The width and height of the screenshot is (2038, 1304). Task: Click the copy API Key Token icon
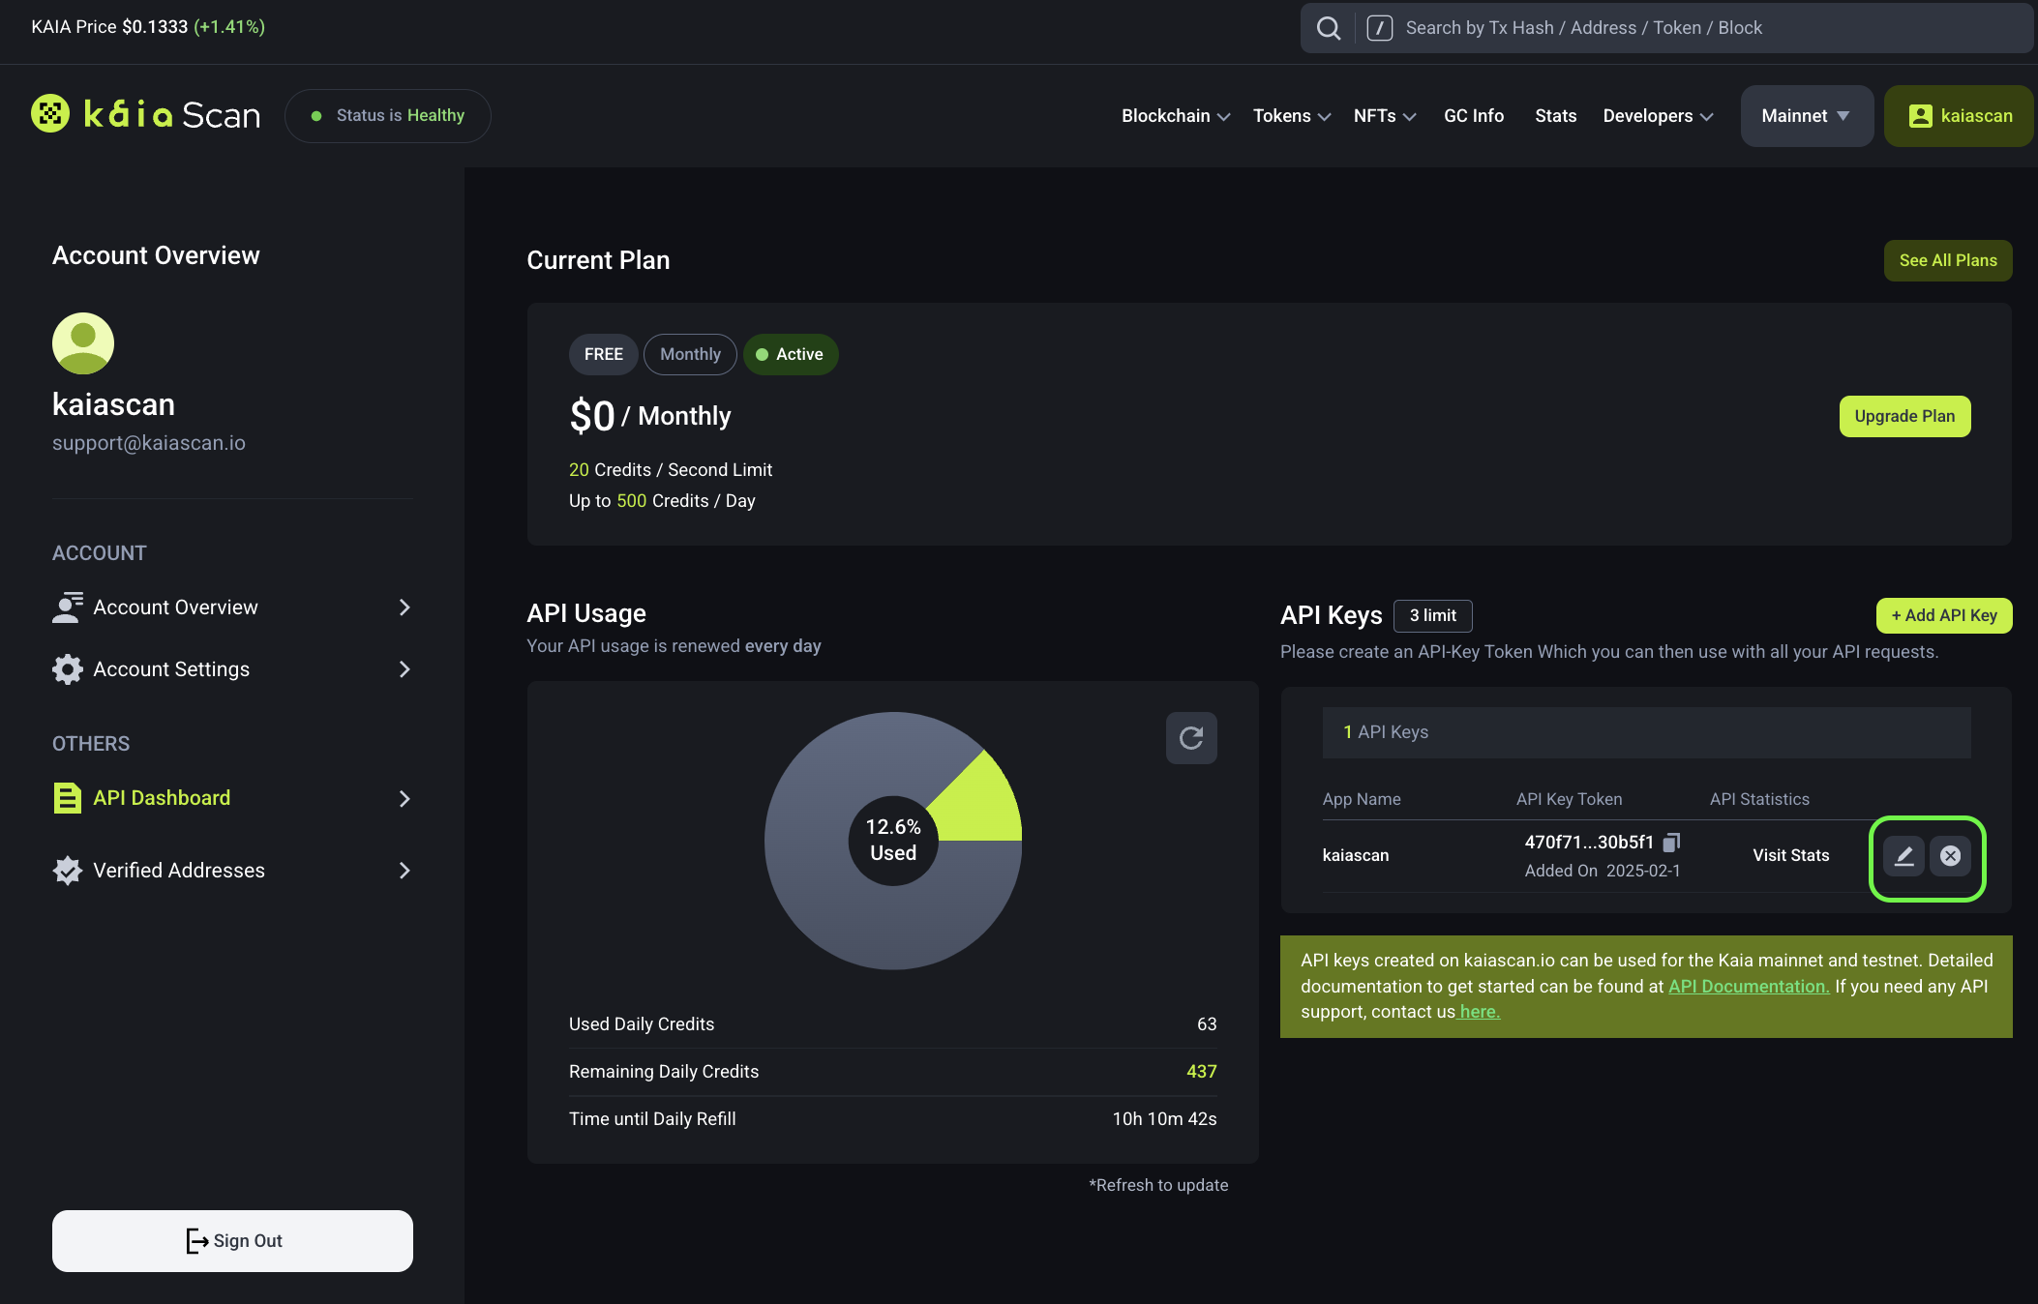tap(1672, 839)
